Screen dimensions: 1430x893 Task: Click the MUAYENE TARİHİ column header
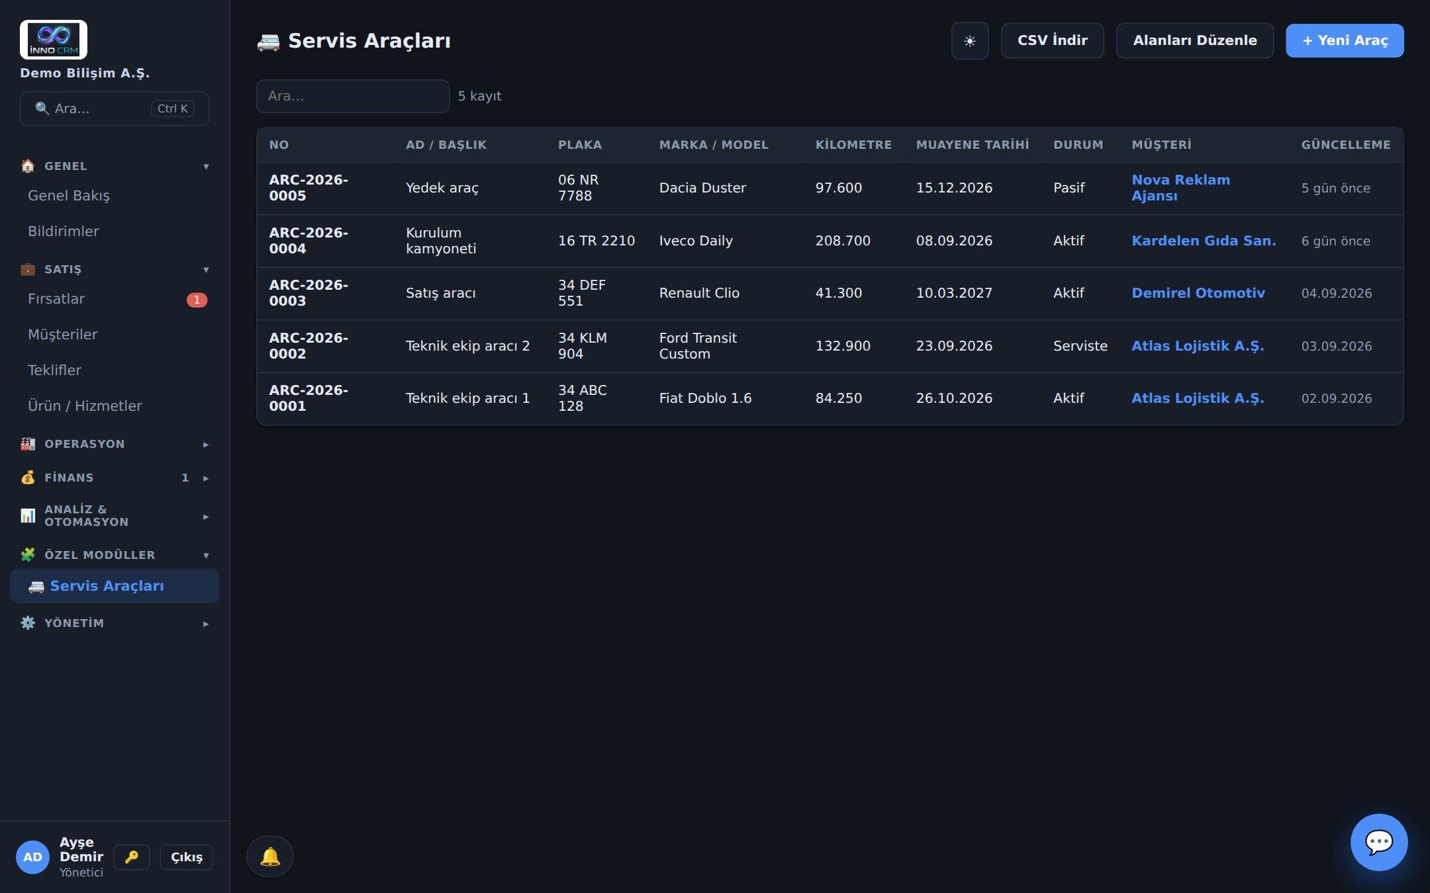pyautogui.click(x=973, y=145)
